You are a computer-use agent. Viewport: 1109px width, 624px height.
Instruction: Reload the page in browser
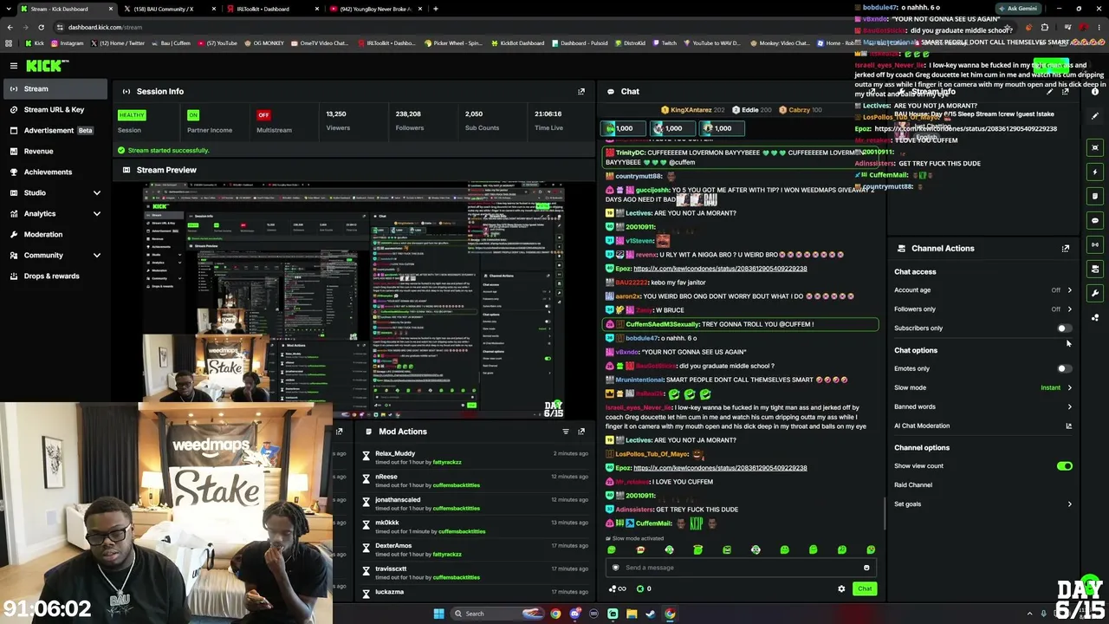43,27
